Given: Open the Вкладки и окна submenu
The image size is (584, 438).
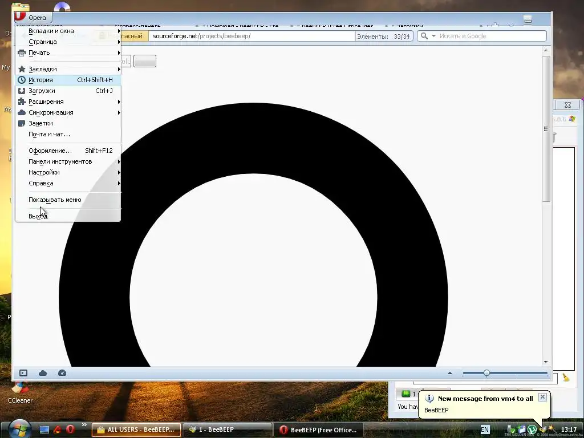Looking at the screenshot, I should pyautogui.click(x=68, y=31).
